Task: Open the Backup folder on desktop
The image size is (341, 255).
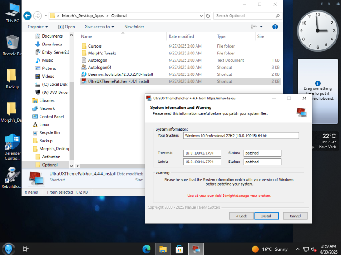Action: click(12, 79)
